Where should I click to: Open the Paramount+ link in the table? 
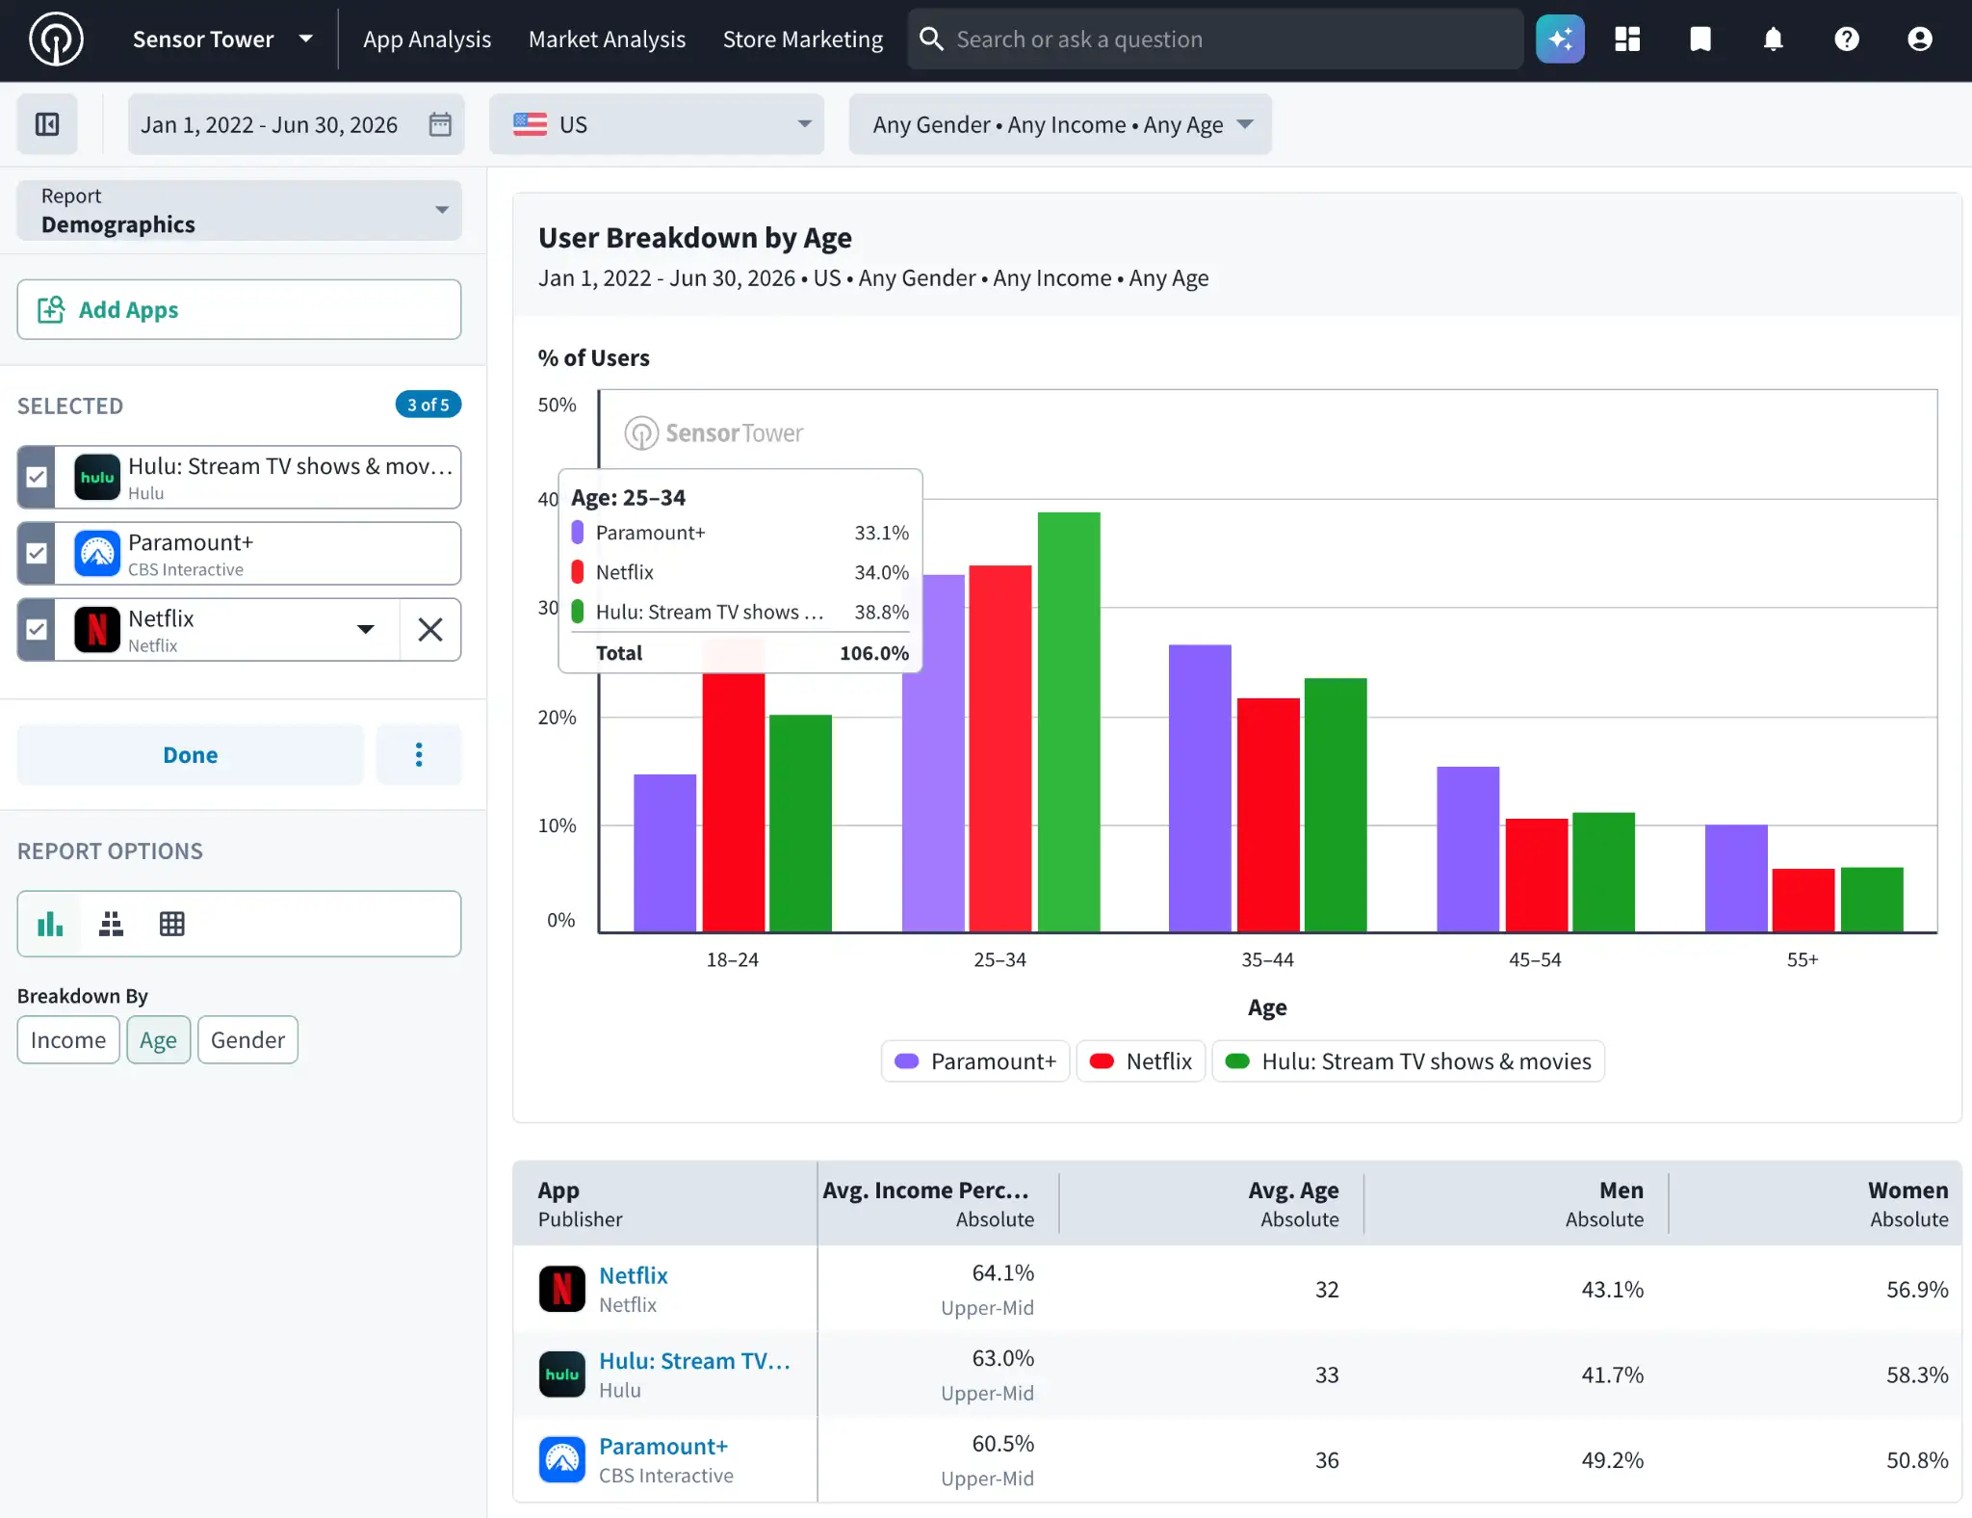[x=663, y=1447]
